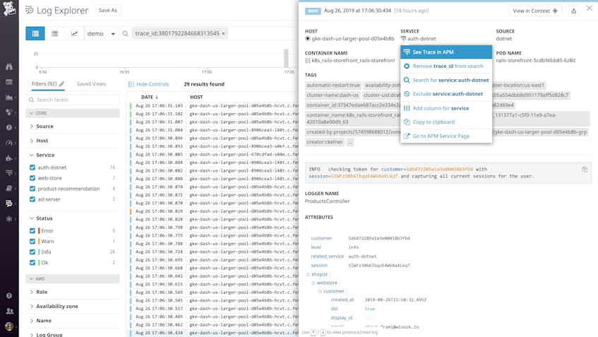The width and height of the screenshot is (598, 337).
Task: Select Search for service:auth-dotnet
Action: (446, 80)
